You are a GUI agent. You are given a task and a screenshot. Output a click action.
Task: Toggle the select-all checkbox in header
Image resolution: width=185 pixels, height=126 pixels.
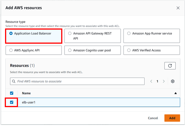point(12,93)
